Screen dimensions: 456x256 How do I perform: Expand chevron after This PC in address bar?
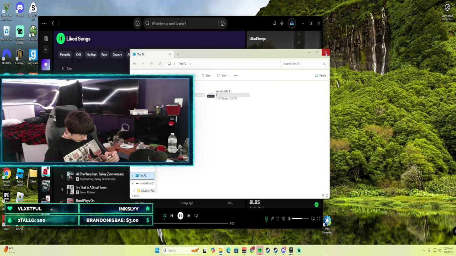click(190, 64)
